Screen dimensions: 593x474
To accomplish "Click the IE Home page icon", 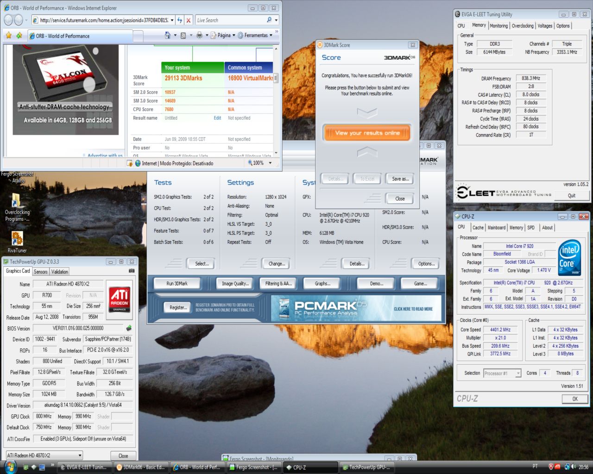I will pyautogui.click(x=168, y=35).
